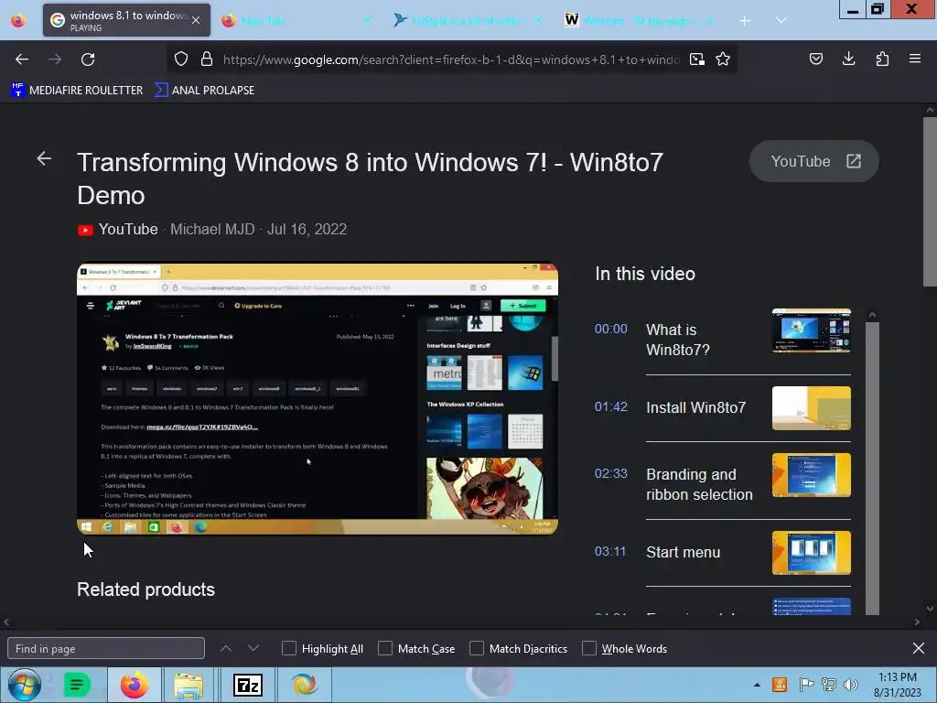937x703 pixels.
Task: View site info via padlock icon
Action: tap(207, 59)
